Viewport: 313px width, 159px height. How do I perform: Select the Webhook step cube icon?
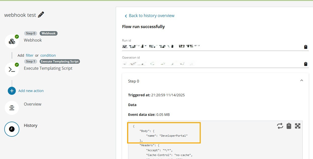pyautogui.click(x=12, y=41)
